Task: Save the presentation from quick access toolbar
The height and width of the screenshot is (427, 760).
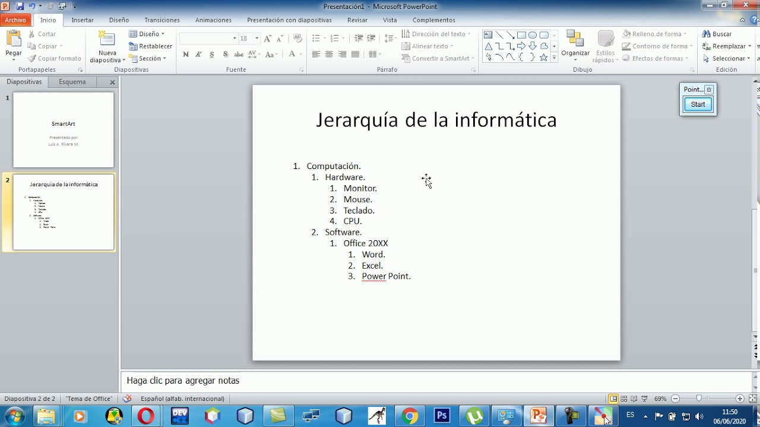Action: pyautogui.click(x=20, y=6)
